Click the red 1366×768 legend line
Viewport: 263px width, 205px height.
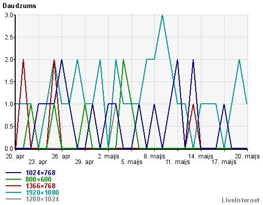pyautogui.click(x=14, y=186)
